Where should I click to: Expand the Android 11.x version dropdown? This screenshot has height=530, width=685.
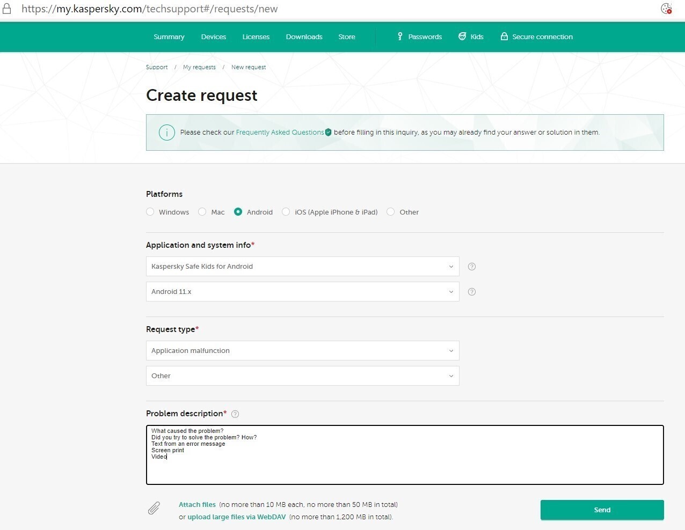click(x=302, y=292)
